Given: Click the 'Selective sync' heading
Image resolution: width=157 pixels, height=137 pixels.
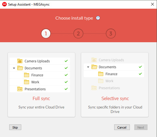Looking at the screenshot, I should click(x=115, y=99).
